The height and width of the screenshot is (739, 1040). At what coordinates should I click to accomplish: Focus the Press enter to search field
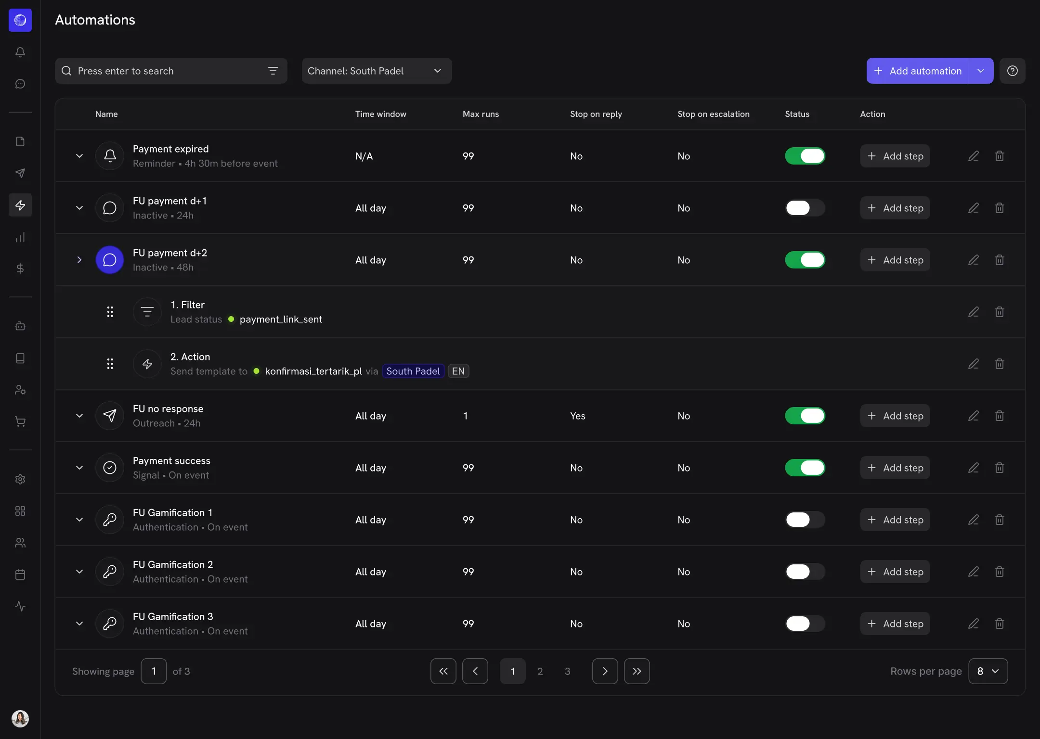[171, 71]
